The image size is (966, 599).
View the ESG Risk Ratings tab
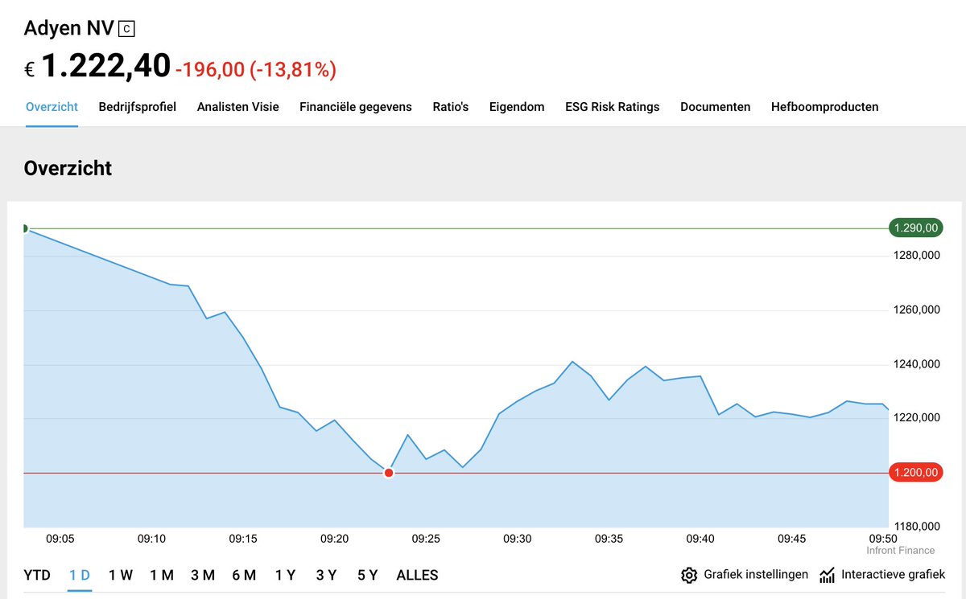click(x=613, y=106)
